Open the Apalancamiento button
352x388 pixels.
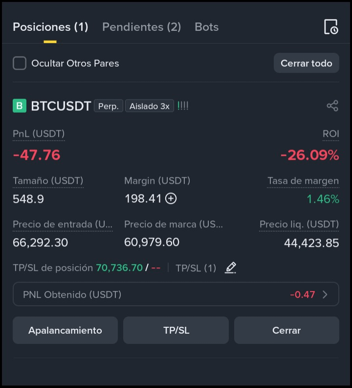[x=65, y=330]
